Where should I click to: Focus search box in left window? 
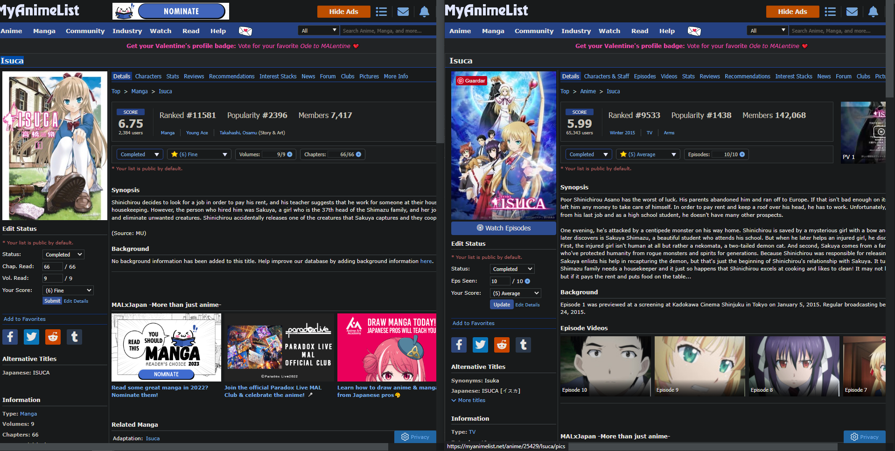(x=388, y=31)
